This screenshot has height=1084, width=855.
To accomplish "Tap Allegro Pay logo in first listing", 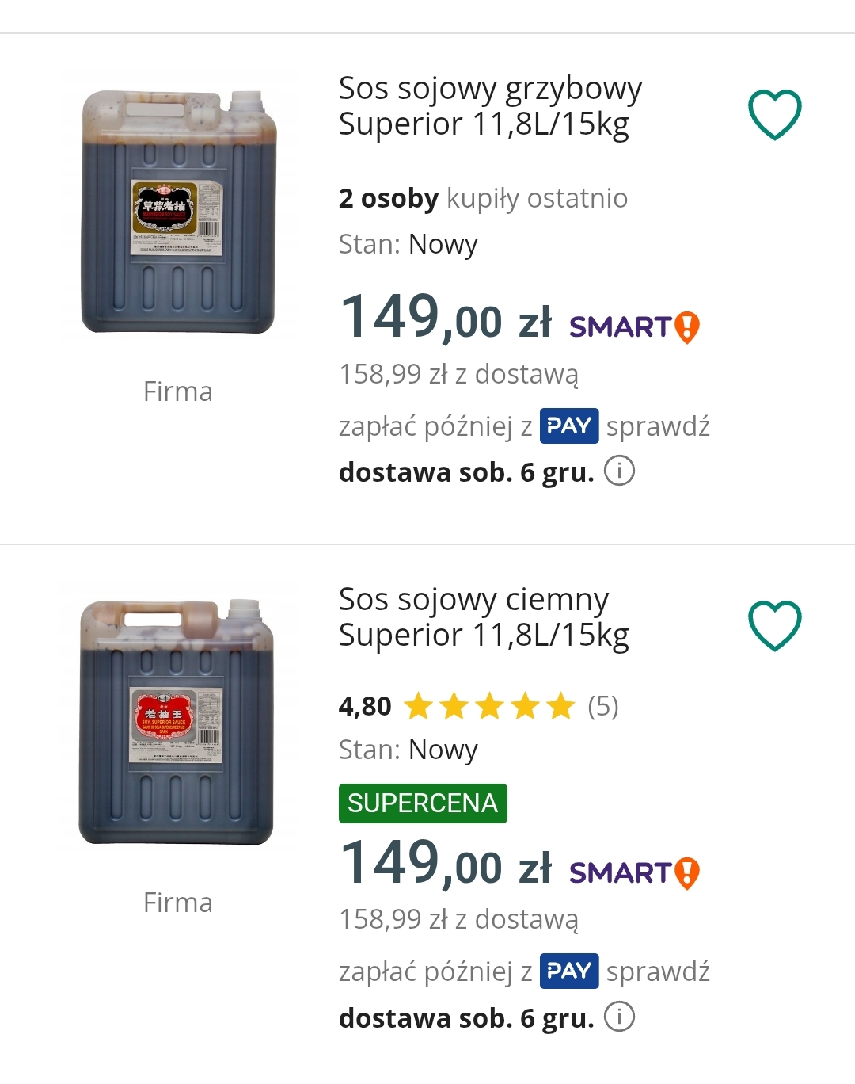I will pos(569,426).
